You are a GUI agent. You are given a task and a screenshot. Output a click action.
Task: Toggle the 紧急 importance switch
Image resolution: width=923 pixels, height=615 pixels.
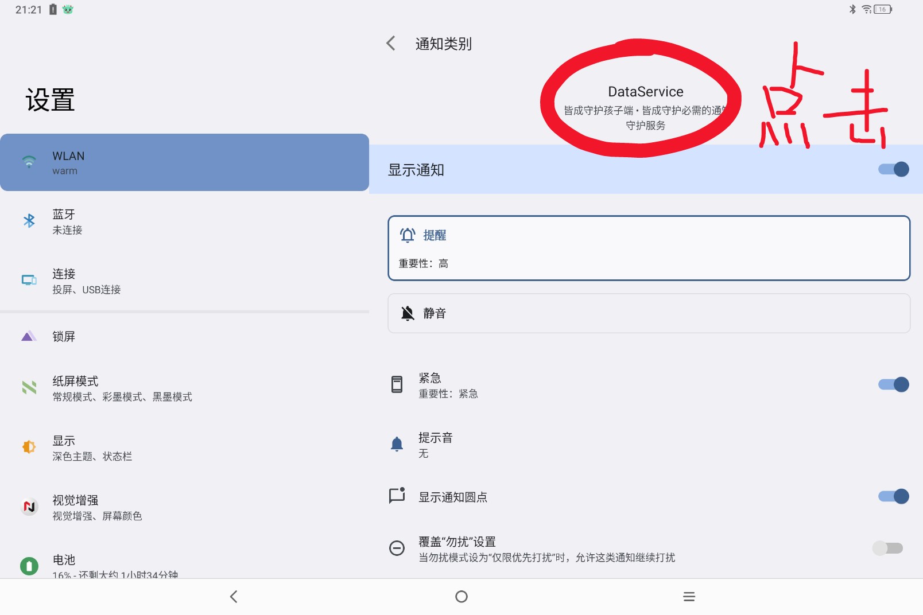click(x=894, y=384)
